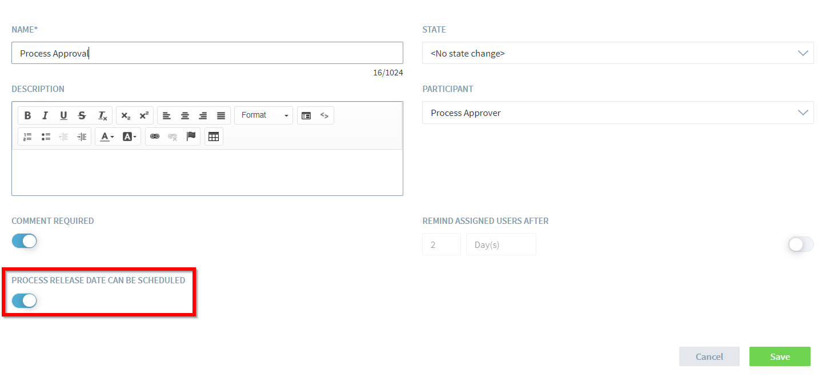Image resolution: width=822 pixels, height=377 pixels.
Task: Click the Cancel button
Action: 709,356
